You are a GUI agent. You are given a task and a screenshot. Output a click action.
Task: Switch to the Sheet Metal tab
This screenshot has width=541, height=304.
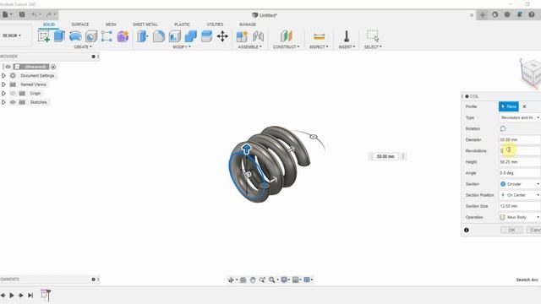pos(145,24)
